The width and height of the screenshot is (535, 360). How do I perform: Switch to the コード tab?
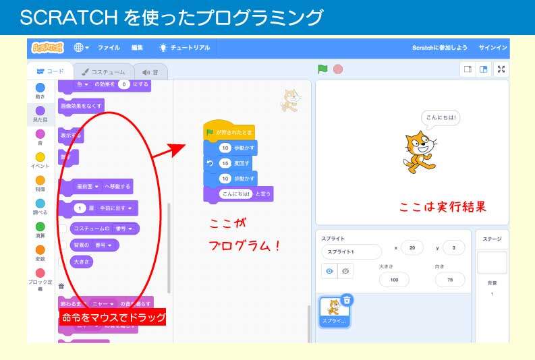click(50, 71)
